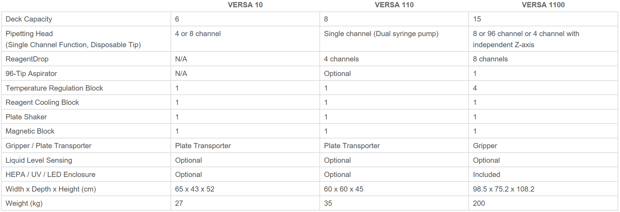The height and width of the screenshot is (212, 620).
Task: Click the VERSA 10 column header
Action: point(245,5)
